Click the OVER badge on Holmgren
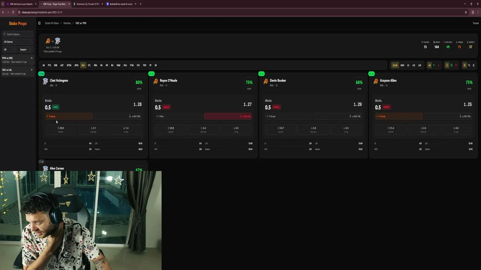 [55, 107]
